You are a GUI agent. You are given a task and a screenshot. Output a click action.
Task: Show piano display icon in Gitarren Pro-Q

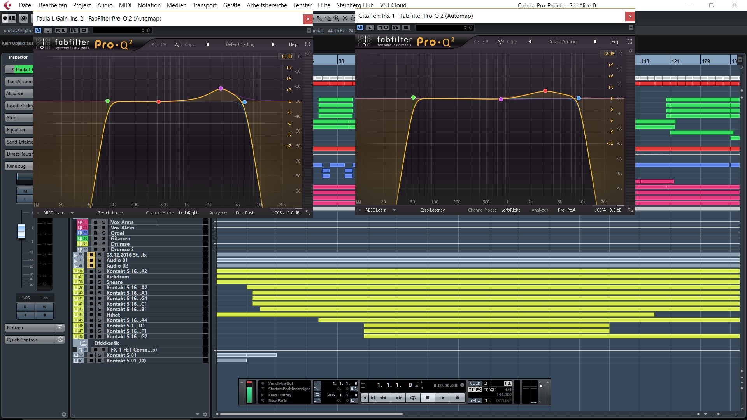(358, 202)
